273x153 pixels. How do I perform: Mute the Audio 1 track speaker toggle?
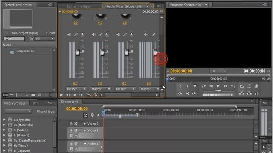(x=71, y=144)
